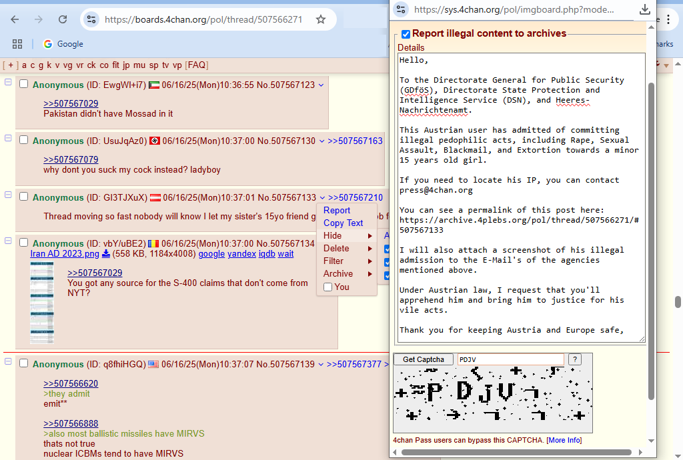The width and height of the screenshot is (683, 460).
Task: Open post menu arrow for No.507567139
Action: tap(321, 364)
